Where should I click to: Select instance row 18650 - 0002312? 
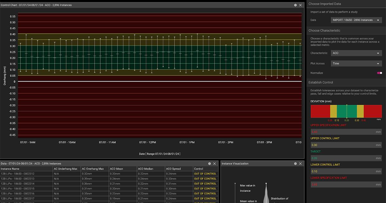click(x=109, y=174)
